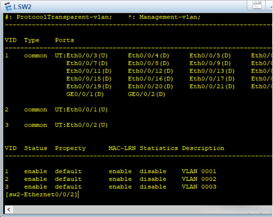Click 'Management-vlan;' legend text
The height and width of the screenshot is (217, 273).
pos(170,17)
